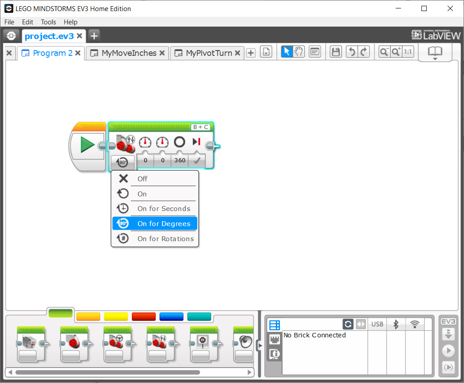
Task: Open the documentation book dropdown
Action: [435, 52]
